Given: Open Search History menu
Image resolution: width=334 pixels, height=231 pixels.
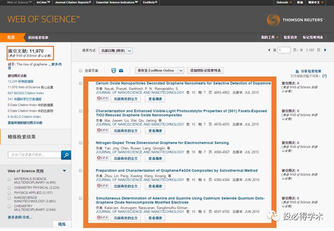Looking at the screenshot, I should pos(290,37).
